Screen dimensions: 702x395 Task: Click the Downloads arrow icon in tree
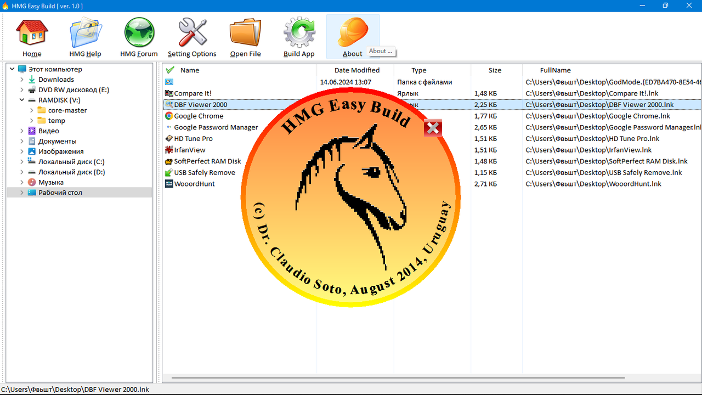coord(32,80)
